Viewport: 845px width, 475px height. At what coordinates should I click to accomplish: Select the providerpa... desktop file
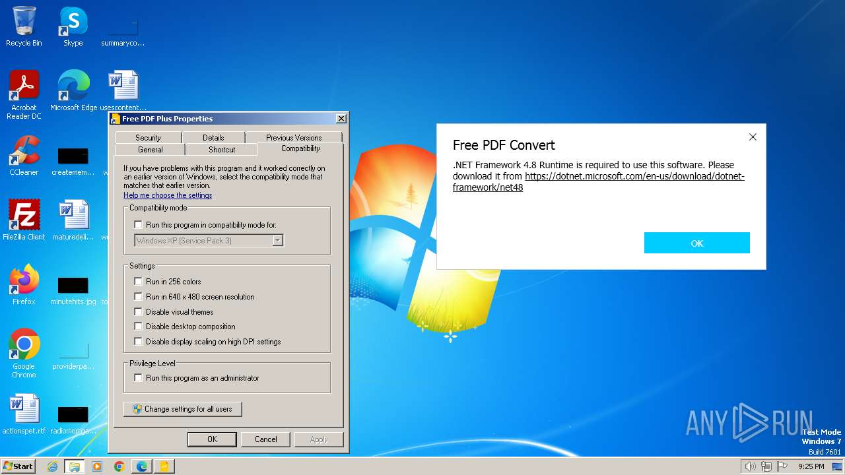click(73, 356)
